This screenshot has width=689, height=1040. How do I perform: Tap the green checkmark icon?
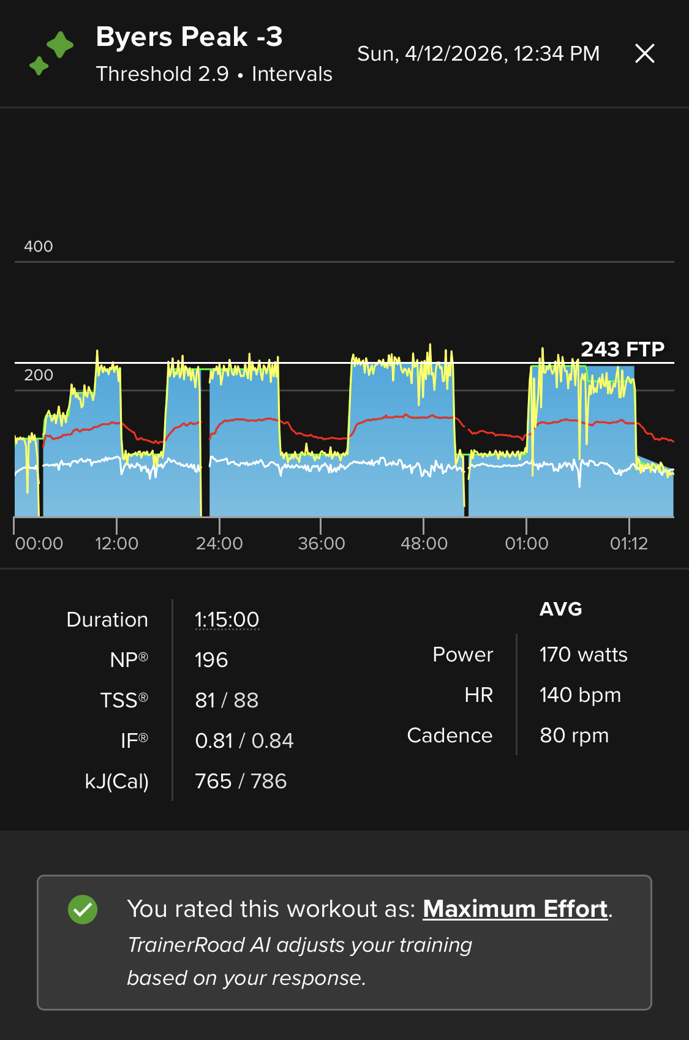[83, 910]
